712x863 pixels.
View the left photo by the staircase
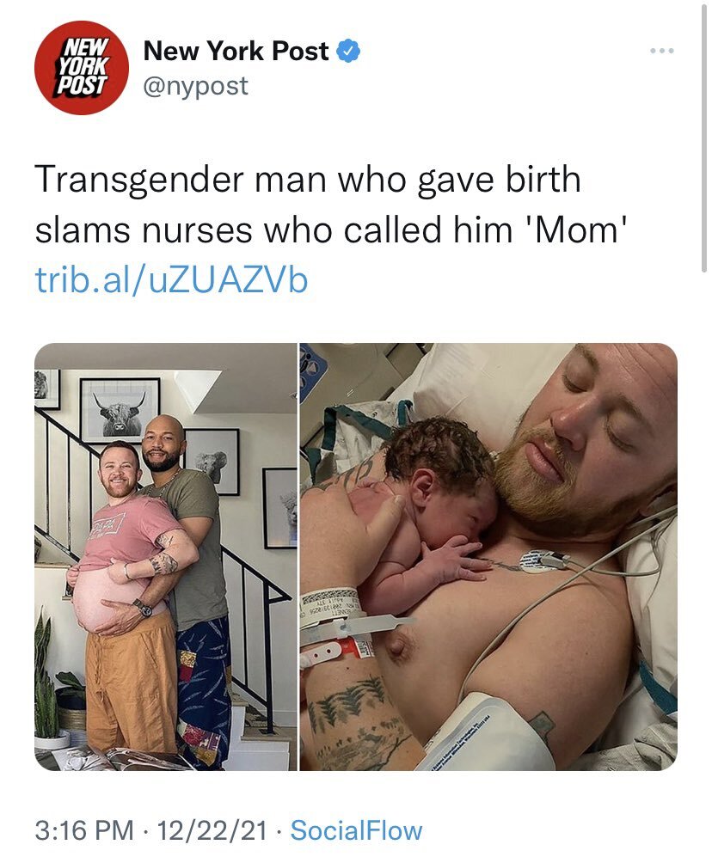166,556
